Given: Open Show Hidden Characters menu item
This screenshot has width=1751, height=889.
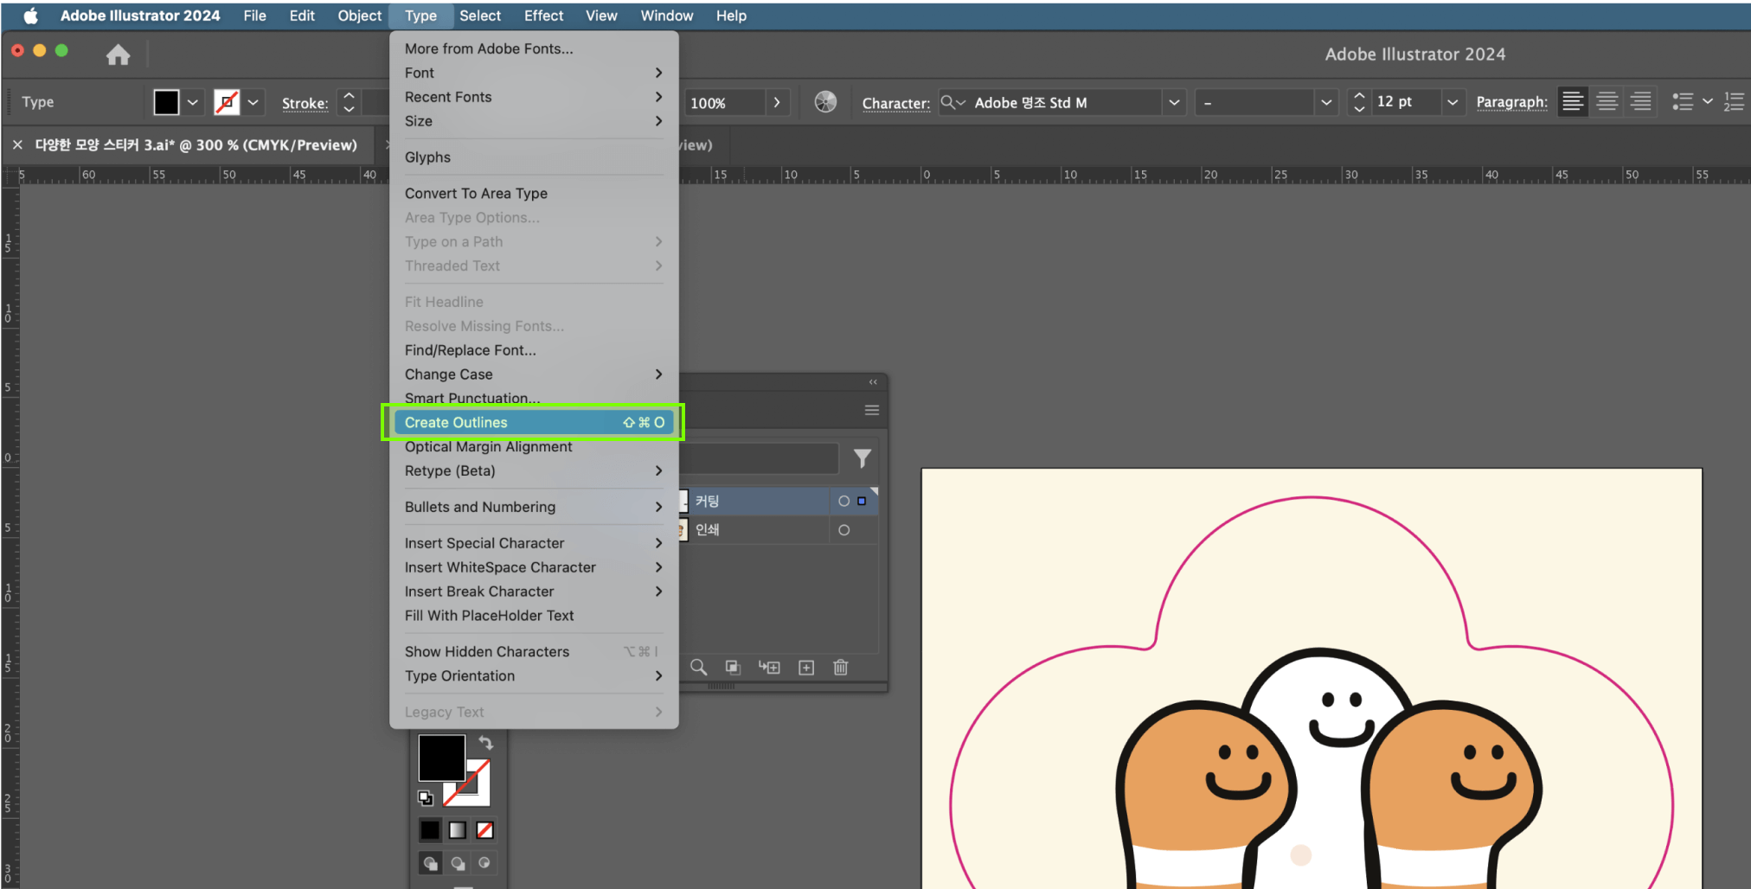Looking at the screenshot, I should [534, 652].
